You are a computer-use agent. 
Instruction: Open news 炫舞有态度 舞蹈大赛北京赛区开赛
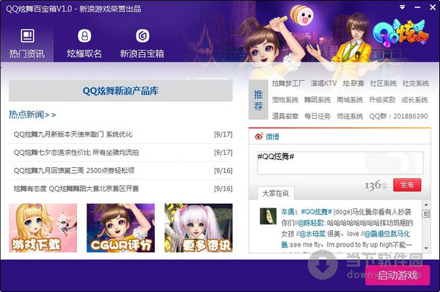[x=76, y=189]
